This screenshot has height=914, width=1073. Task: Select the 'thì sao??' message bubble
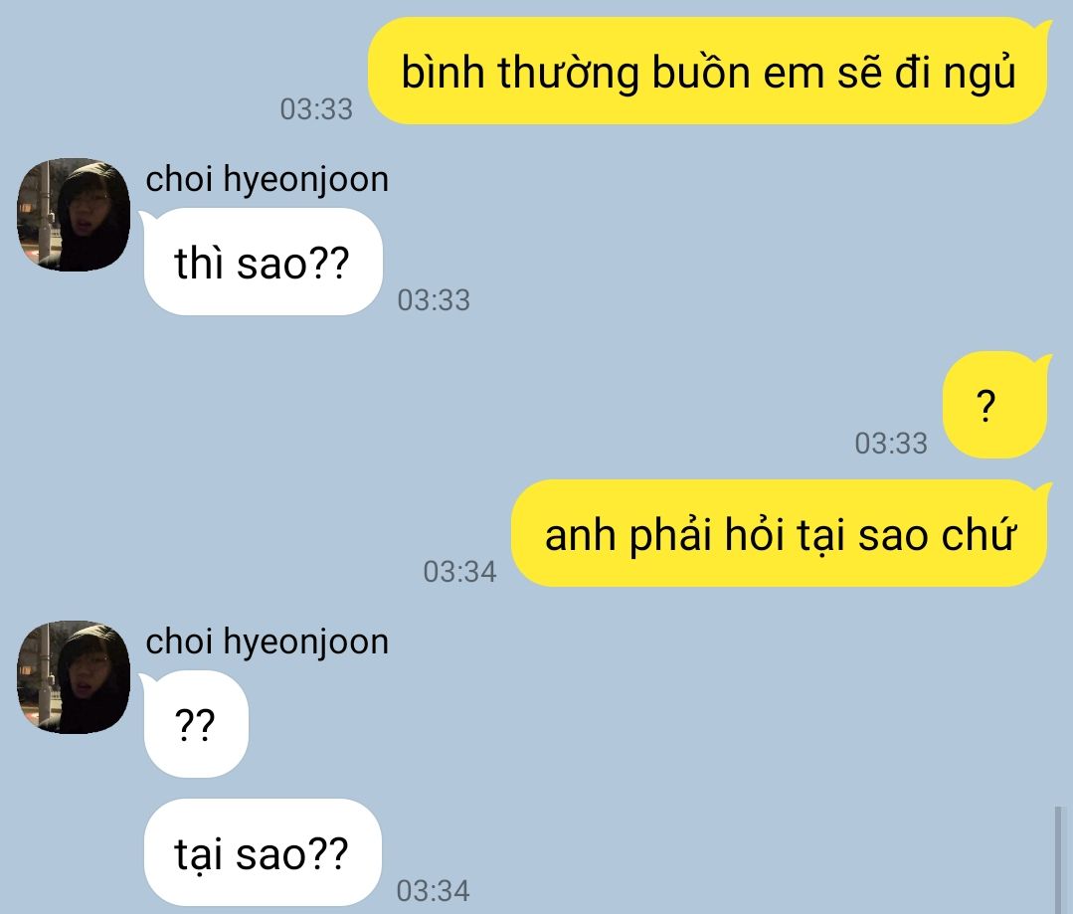point(262,263)
